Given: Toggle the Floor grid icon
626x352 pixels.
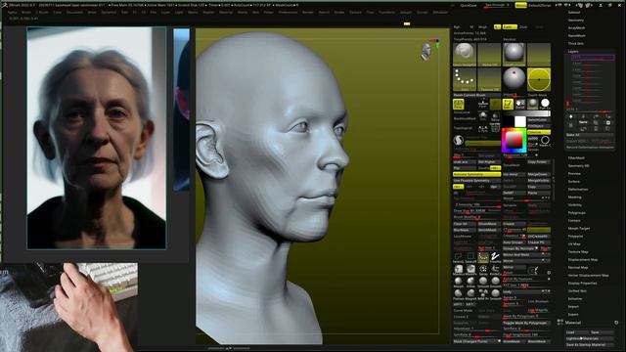Looking at the screenshot, I should [x=483, y=105].
